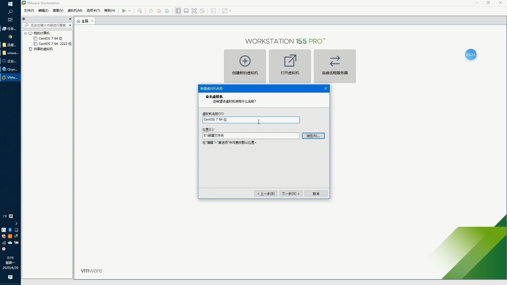The image size is (507, 285).
Task: Open the 虚拟机(M) menu
Action: point(75,11)
